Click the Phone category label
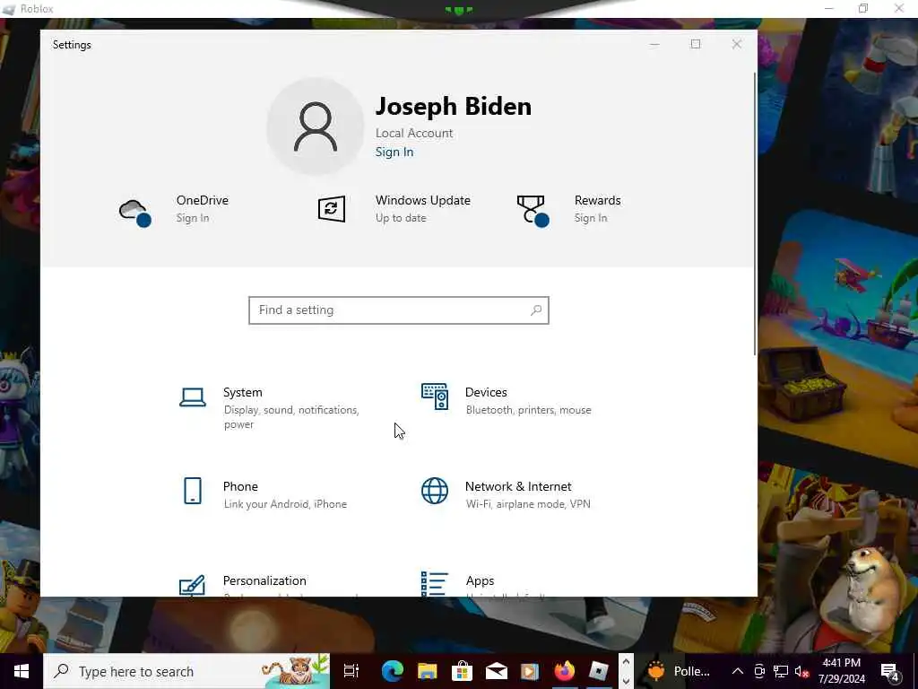Viewport: 918px width, 689px height. [240, 486]
